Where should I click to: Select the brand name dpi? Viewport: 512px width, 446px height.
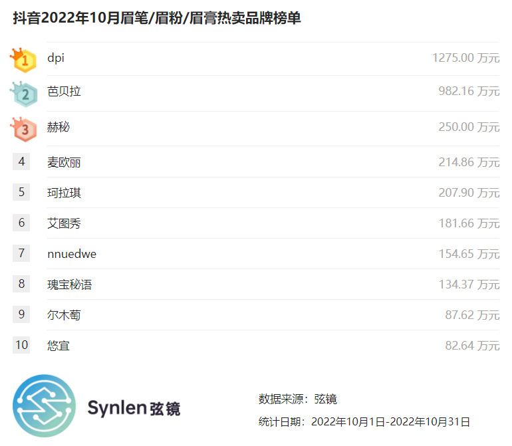pos(56,58)
